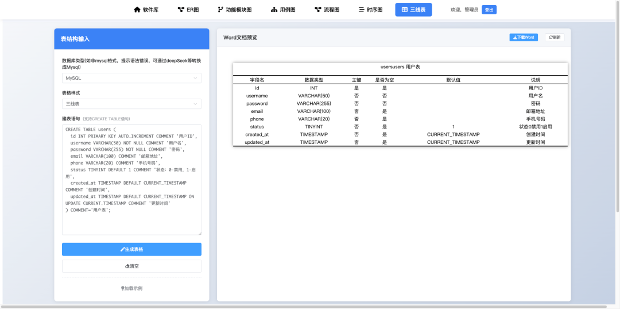Viewport: 620px width, 309px height.
Task: Click the lines icon beside 时序图
Action: 361,10
